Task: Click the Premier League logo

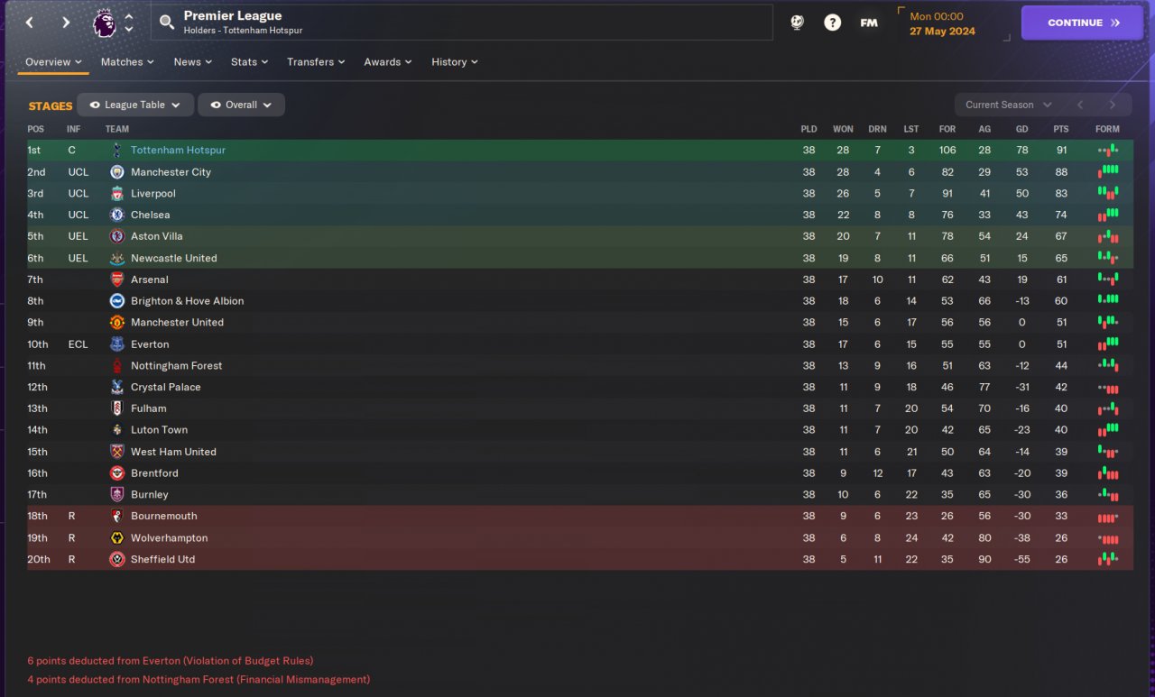Action: 105,23
